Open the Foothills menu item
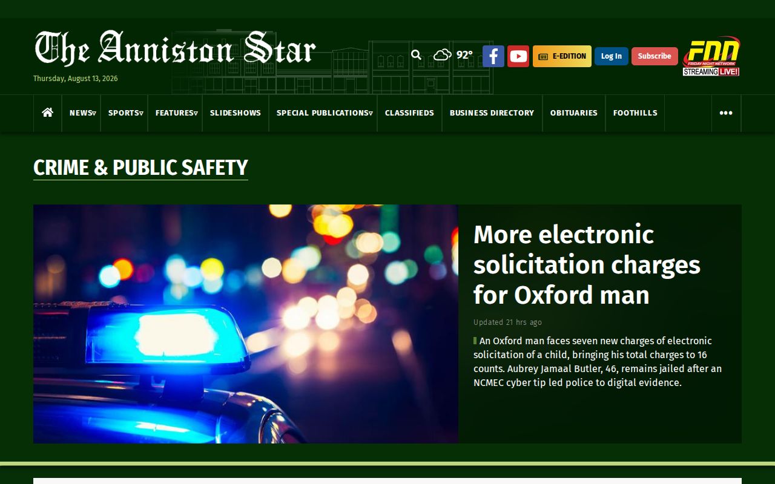775x484 pixels. (635, 113)
